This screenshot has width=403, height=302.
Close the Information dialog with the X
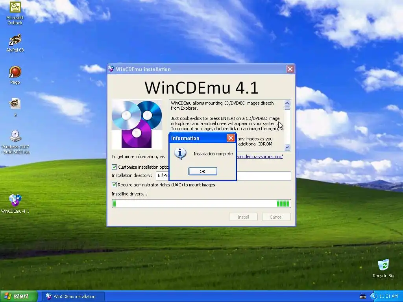231,138
